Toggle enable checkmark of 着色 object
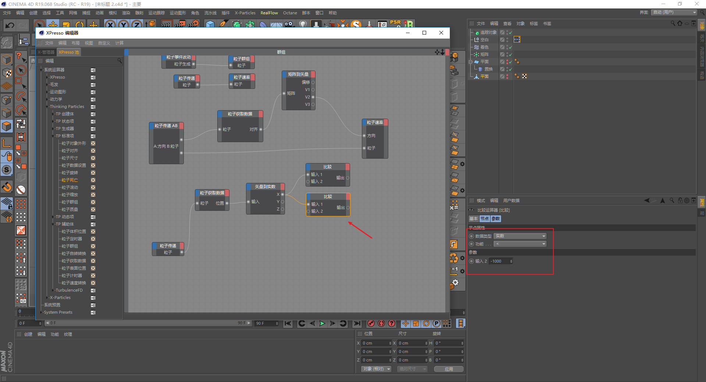This screenshot has height=382, width=706. [510, 47]
